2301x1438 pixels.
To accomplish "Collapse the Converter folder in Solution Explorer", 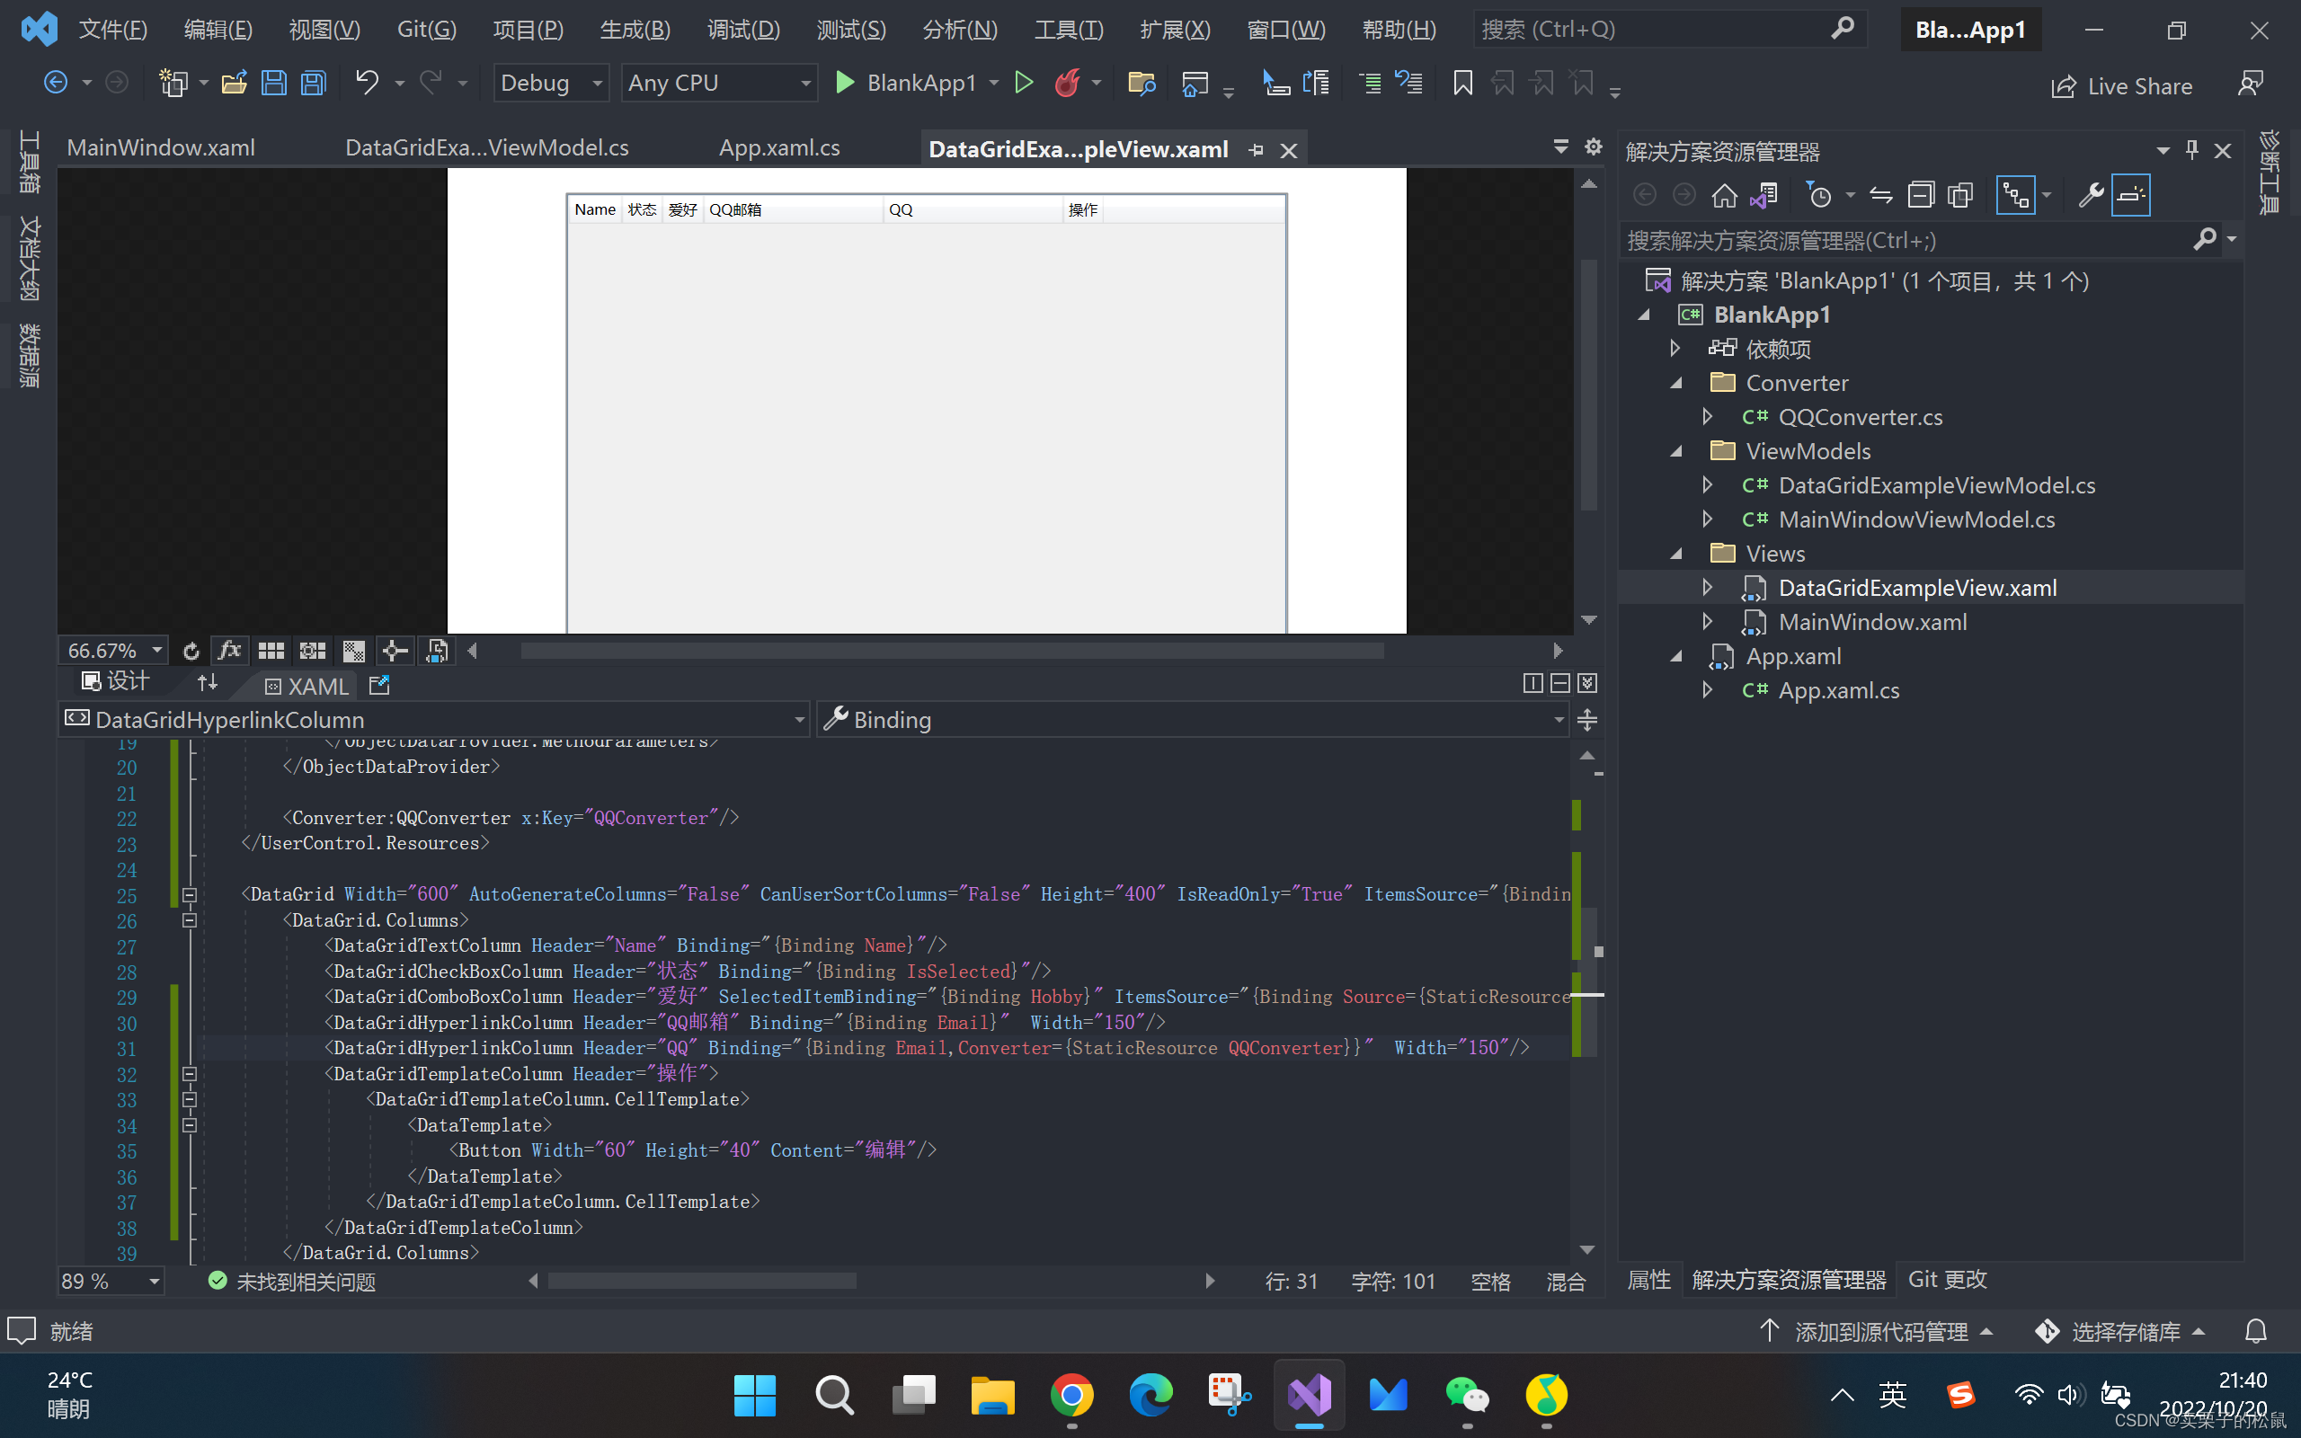I will [x=1676, y=383].
